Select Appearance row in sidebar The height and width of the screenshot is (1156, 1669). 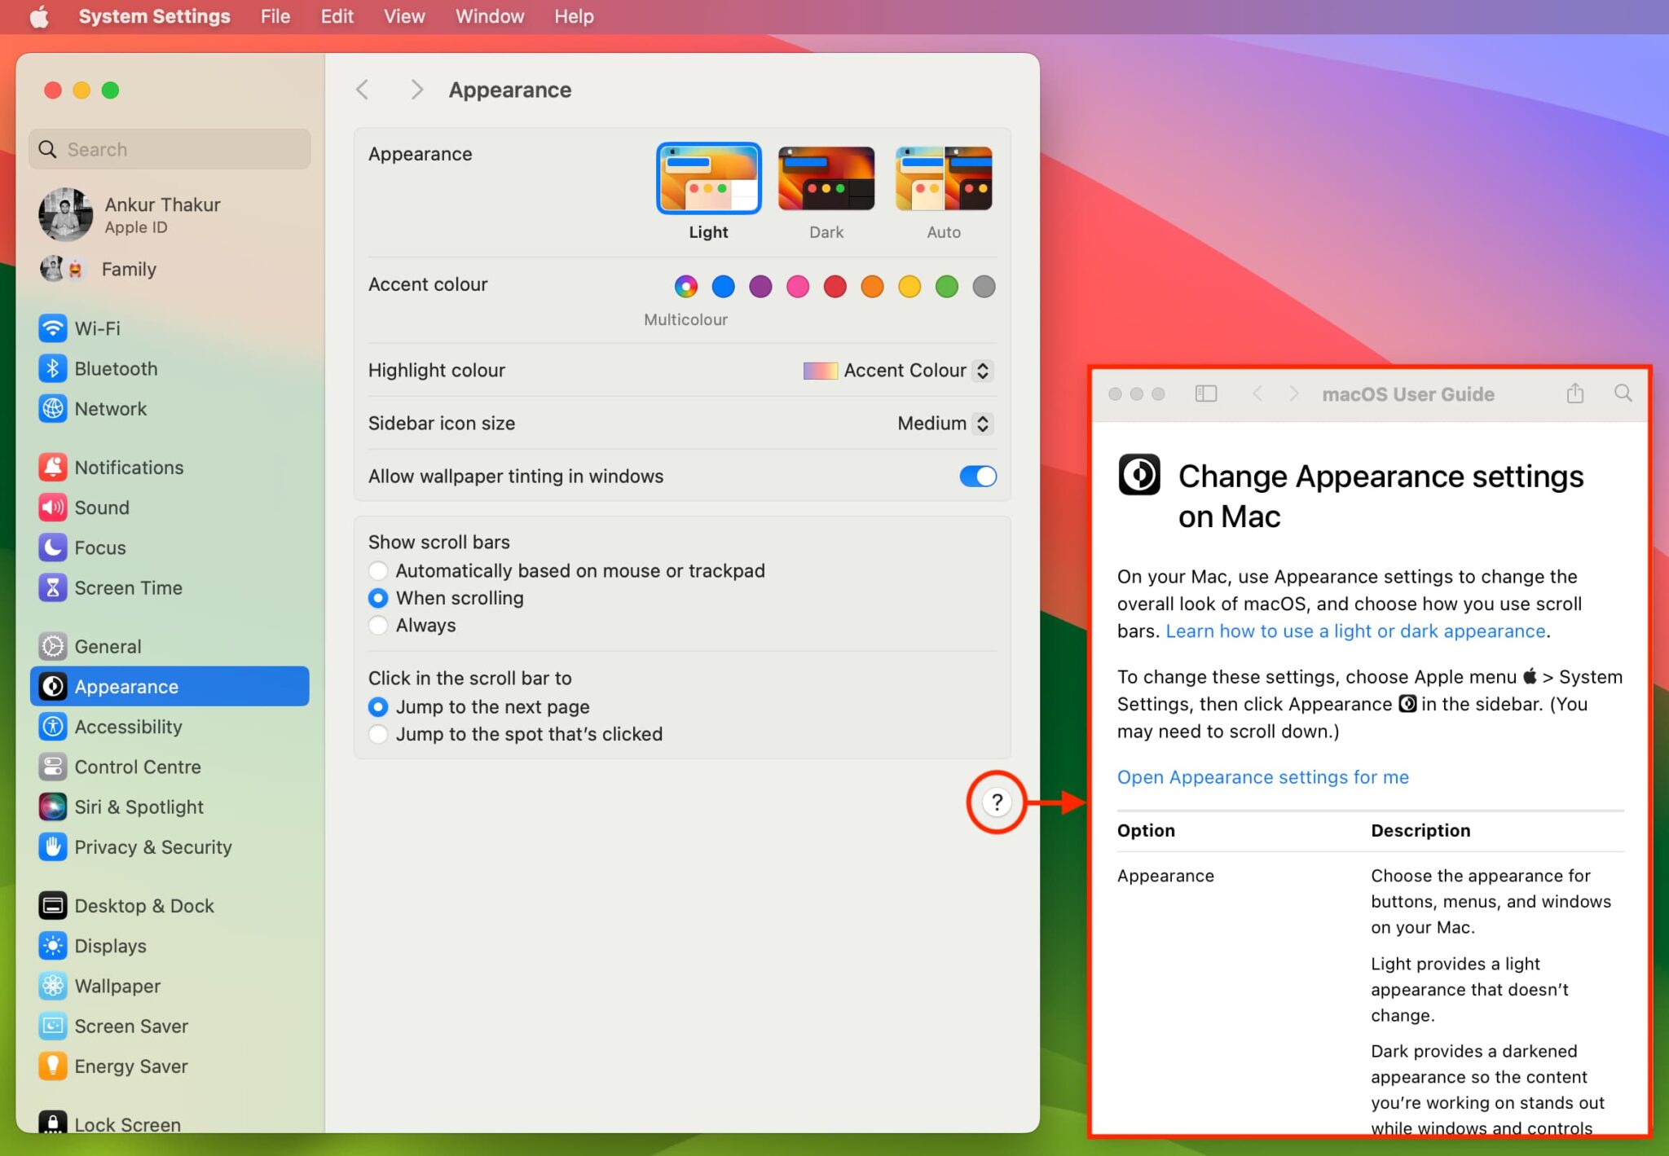point(170,687)
